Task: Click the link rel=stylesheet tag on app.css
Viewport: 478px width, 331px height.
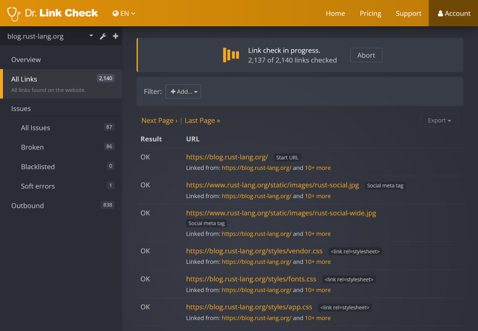Action: (x=345, y=308)
